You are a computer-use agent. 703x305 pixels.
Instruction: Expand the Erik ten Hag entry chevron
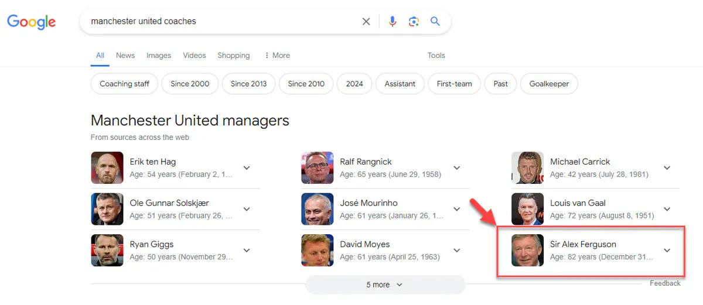coord(247,168)
